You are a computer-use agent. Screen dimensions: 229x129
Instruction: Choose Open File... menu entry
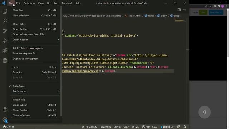point(34,24)
